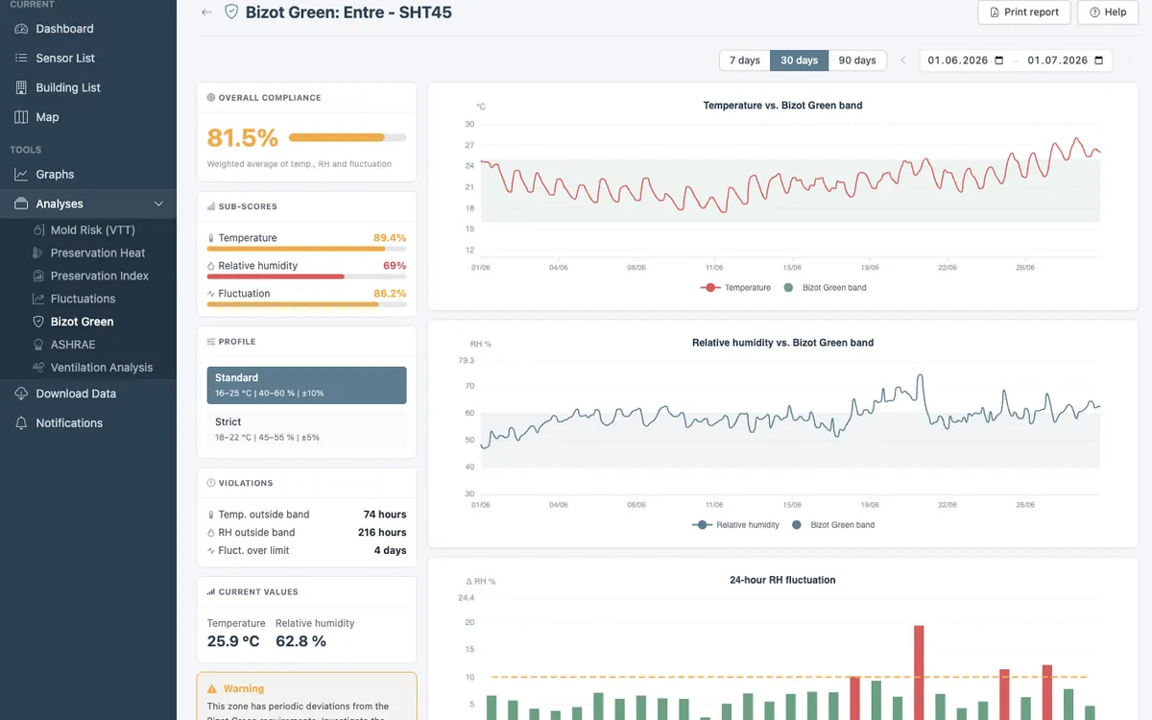Toggle the Temperature series in chart legend
The width and height of the screenshot is (1152, 720).
click(x=736, y=288)
